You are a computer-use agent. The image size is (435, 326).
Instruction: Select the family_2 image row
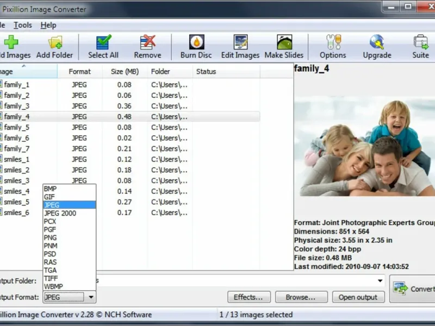(130, 96)
